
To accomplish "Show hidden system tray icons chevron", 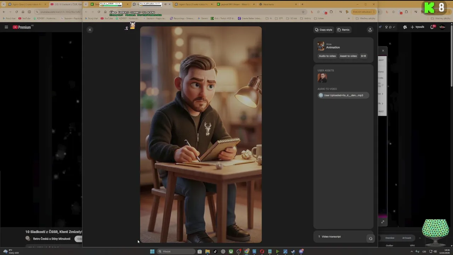I will [x=412, y=251].
